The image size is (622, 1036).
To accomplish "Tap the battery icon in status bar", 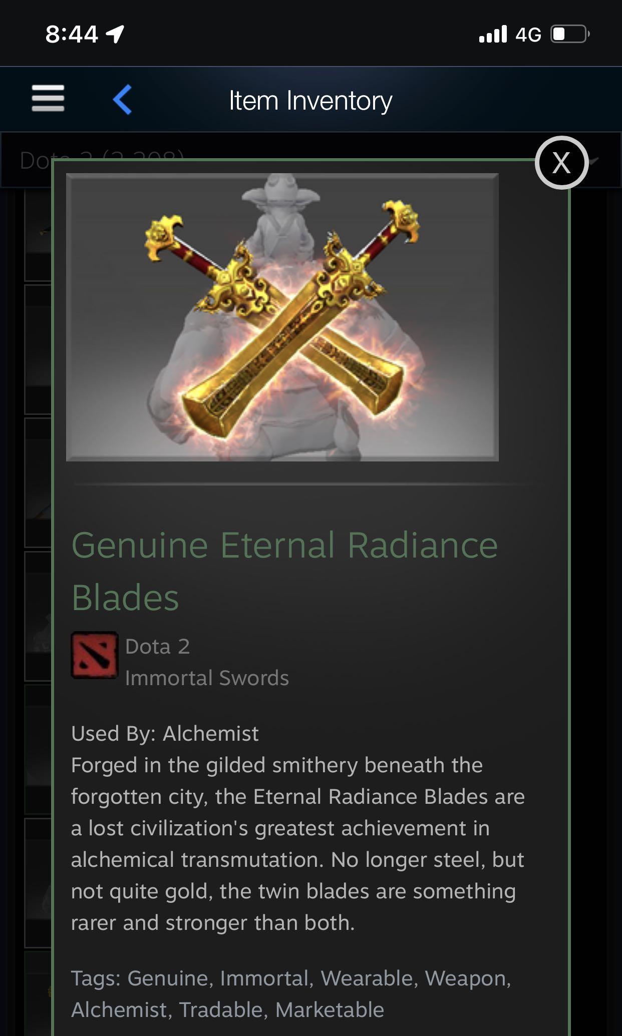I will click(x=570, y=34).
